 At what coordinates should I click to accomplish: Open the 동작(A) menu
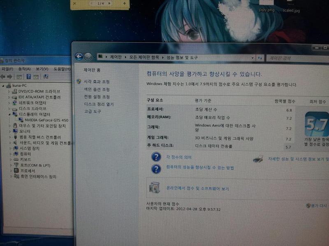(24, 69)
